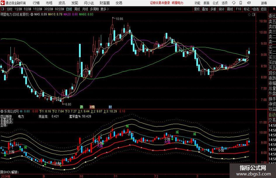
Task: Click the 明星电力 stock name in title bar
Action: pyautogui.click(x=178, y=3)
